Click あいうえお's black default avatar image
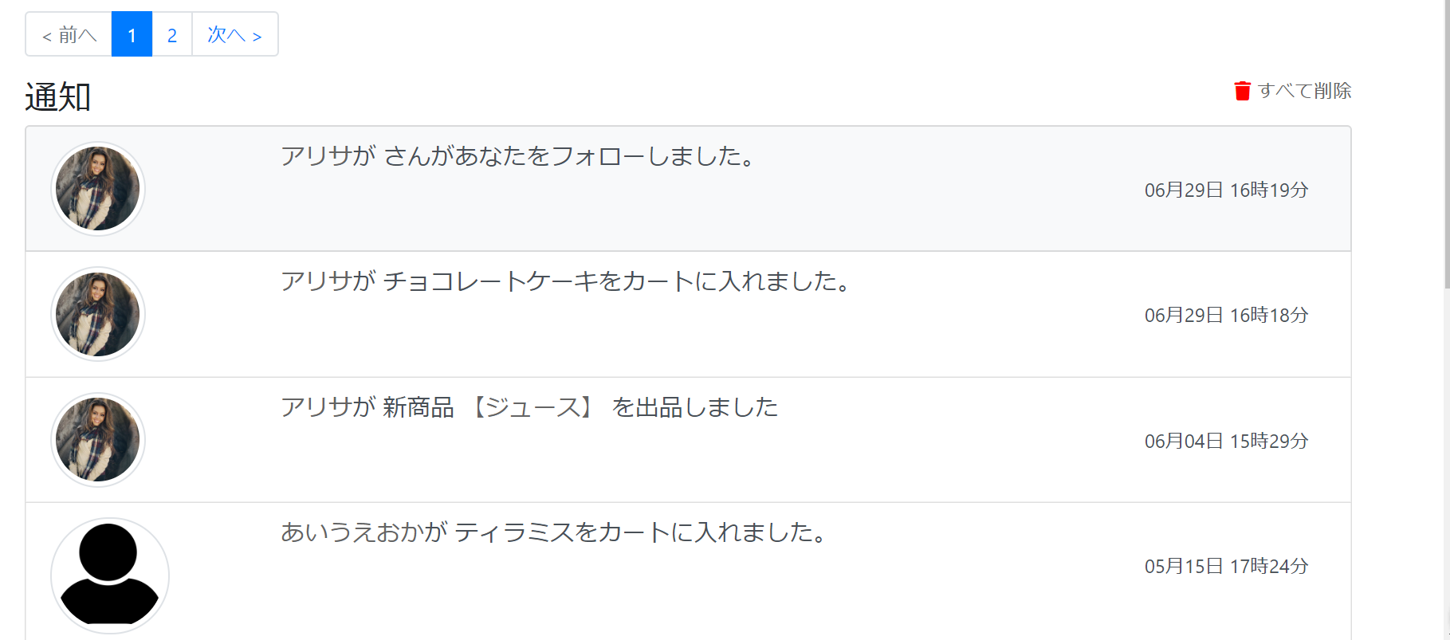Screen dimensions: 1450x640 [109, 574]
